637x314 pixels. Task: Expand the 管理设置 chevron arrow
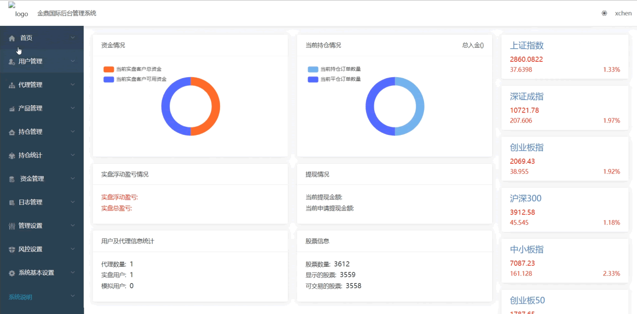click(73, 225)
